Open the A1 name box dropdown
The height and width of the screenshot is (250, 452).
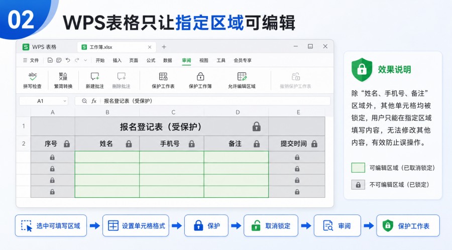[65, 101]
